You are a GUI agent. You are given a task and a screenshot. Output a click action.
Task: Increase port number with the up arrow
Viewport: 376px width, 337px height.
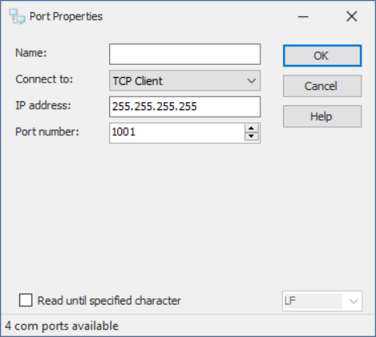[x=251, y=128]
